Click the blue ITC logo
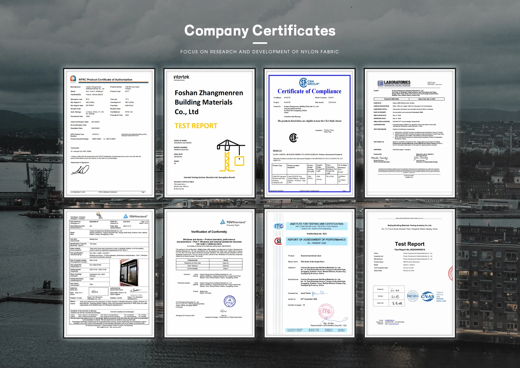520x368 pixels. click(278, 226)
